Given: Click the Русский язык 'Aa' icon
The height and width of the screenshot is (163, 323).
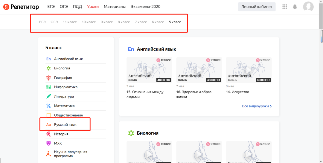Looking at the screenshot, I should [48, 125].
